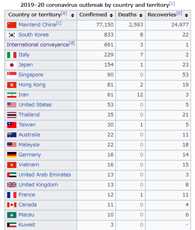Click the United Kingdom flag icon

pos(12,185)
